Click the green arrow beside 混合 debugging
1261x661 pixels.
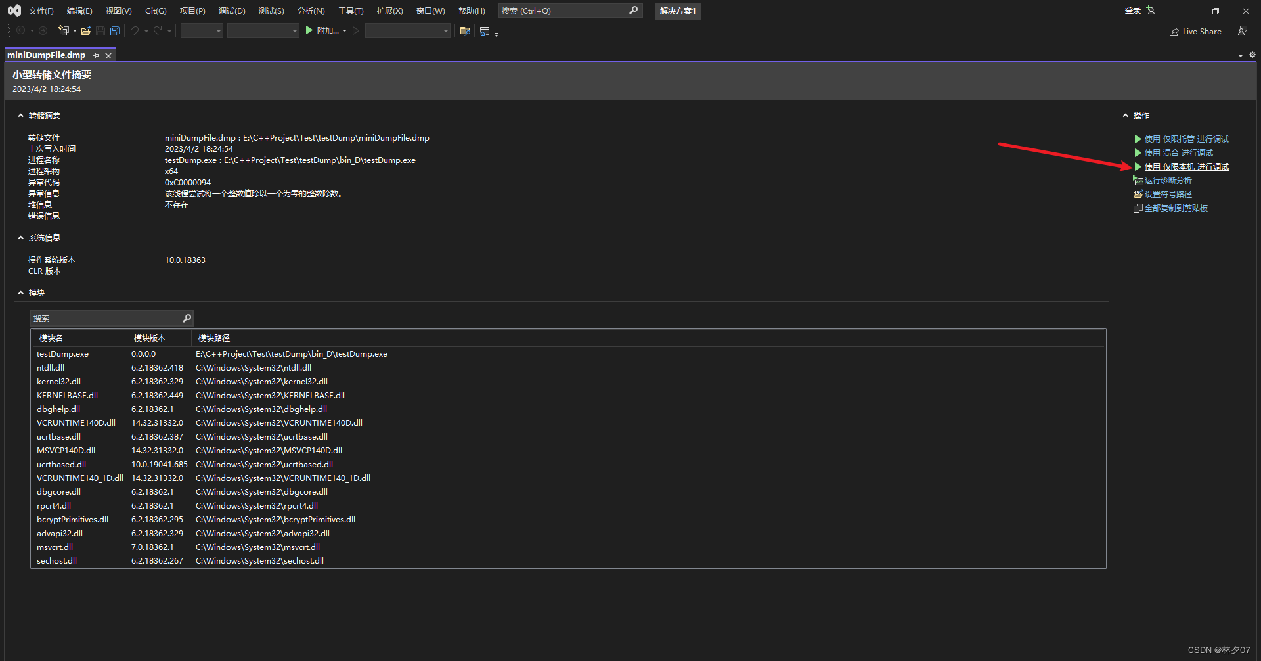coord(1138,153)
